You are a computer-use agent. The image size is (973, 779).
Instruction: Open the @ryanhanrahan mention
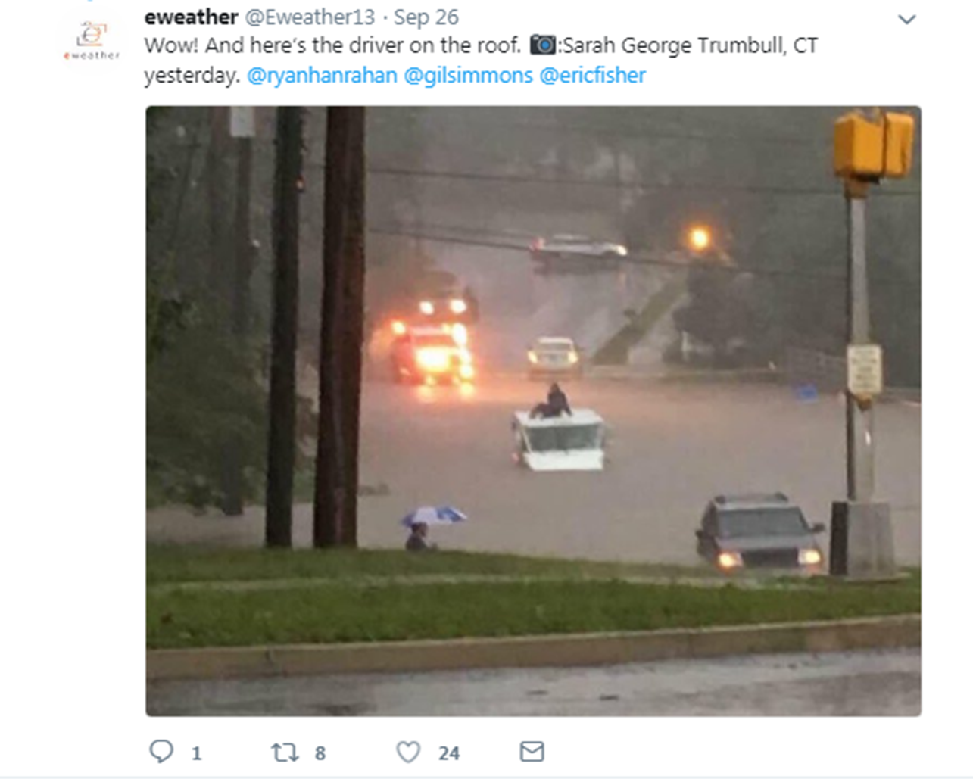pos(322,76)
